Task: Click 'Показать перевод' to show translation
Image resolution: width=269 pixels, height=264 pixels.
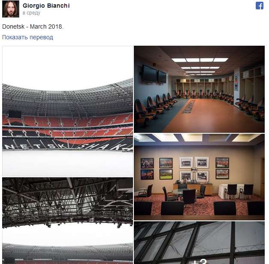Action: 28,37
